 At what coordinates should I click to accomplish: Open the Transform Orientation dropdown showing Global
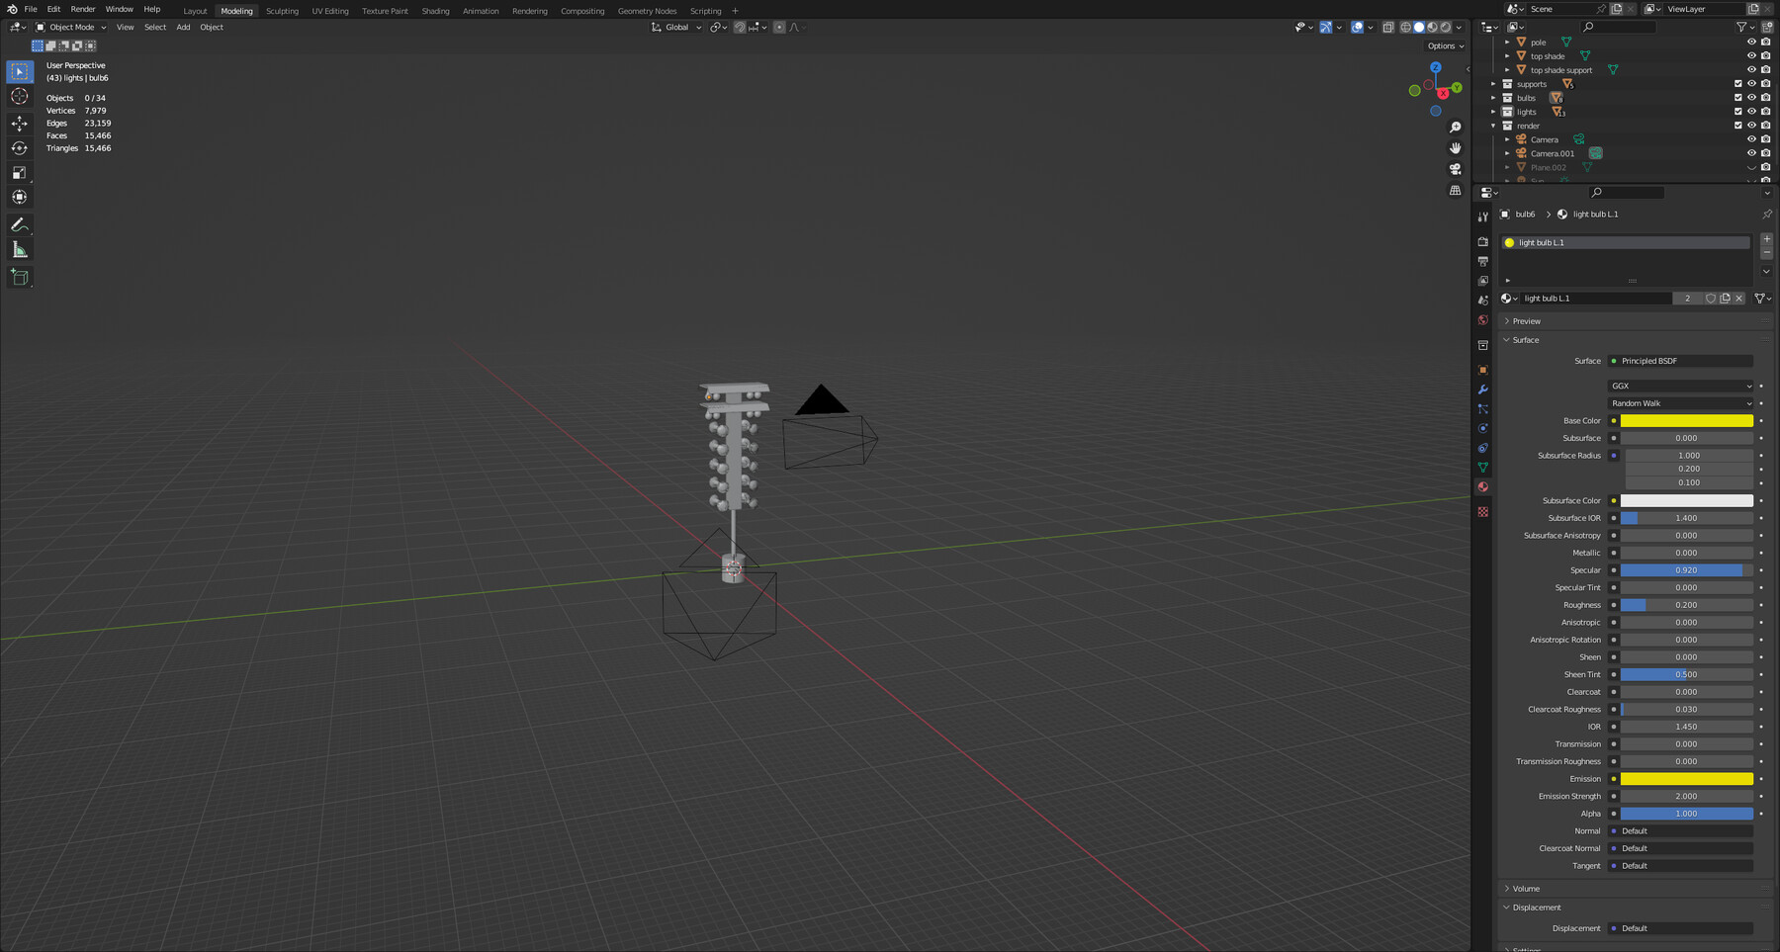coord(675,27)
